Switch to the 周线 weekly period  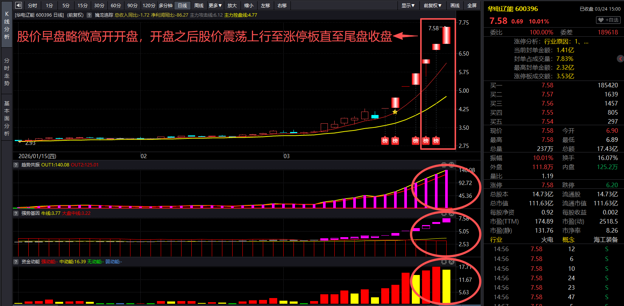(199, 5)
